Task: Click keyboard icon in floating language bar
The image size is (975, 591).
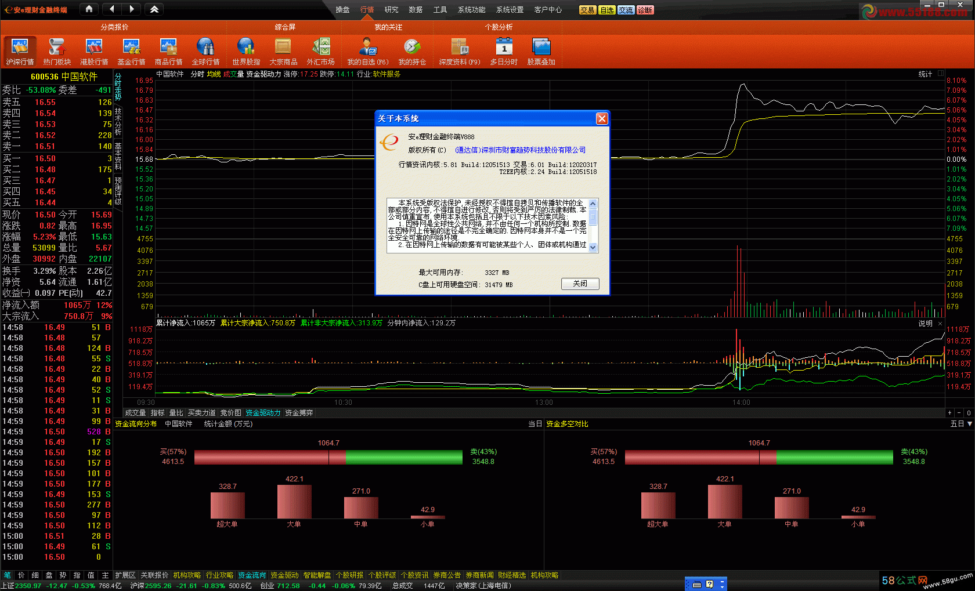Action: pos(697,585)
